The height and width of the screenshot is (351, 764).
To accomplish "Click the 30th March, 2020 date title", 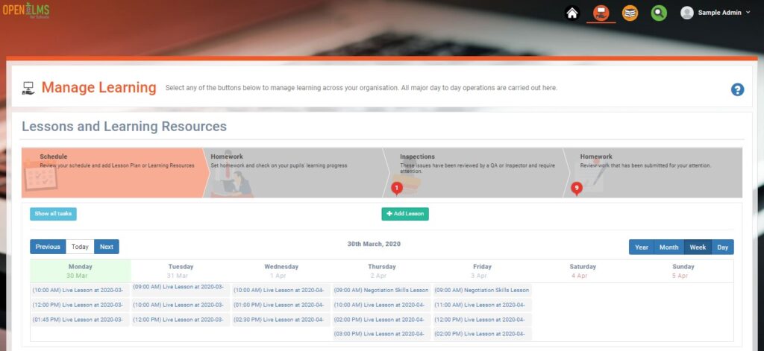I will coord(374,244).
